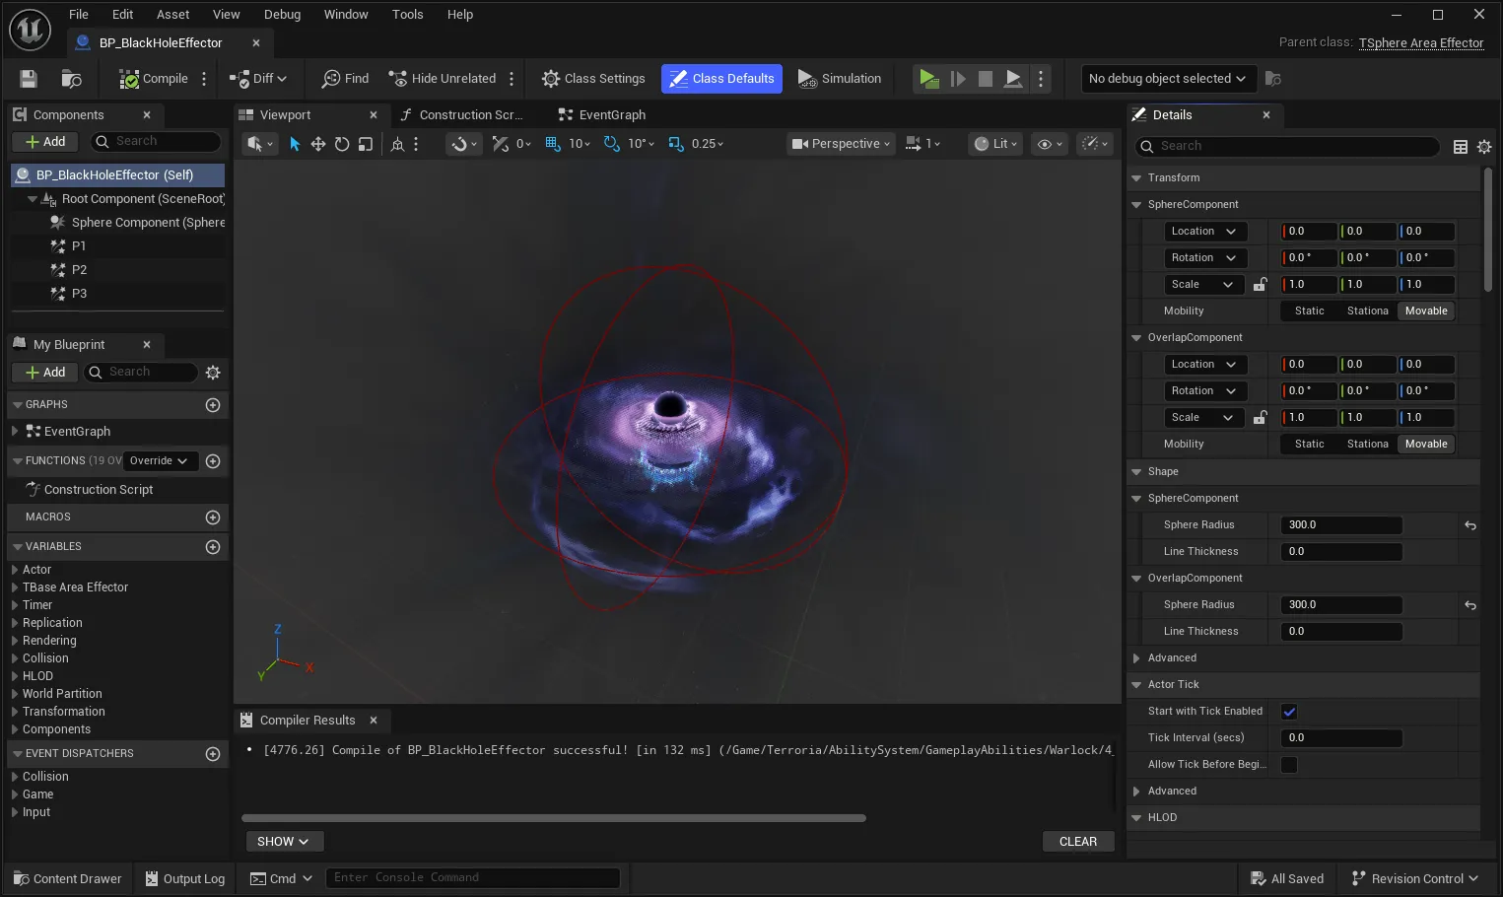Open the Debug menu
This screenshot has height=897, width=1503.
pos(282,15)
